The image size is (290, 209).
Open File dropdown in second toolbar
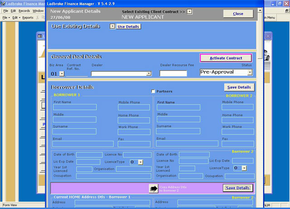6,18
